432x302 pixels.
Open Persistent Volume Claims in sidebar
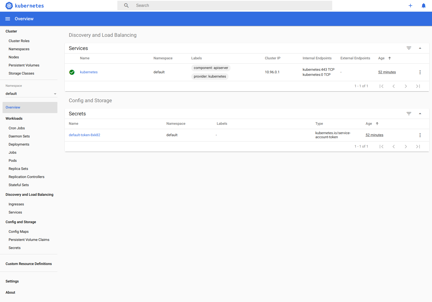click(29, 240)
